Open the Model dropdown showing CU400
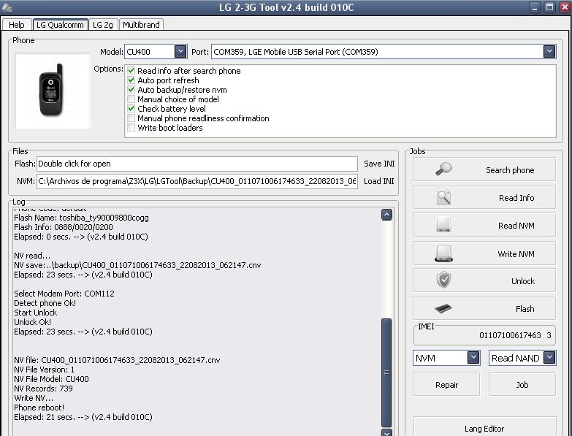 coord(180,51)
